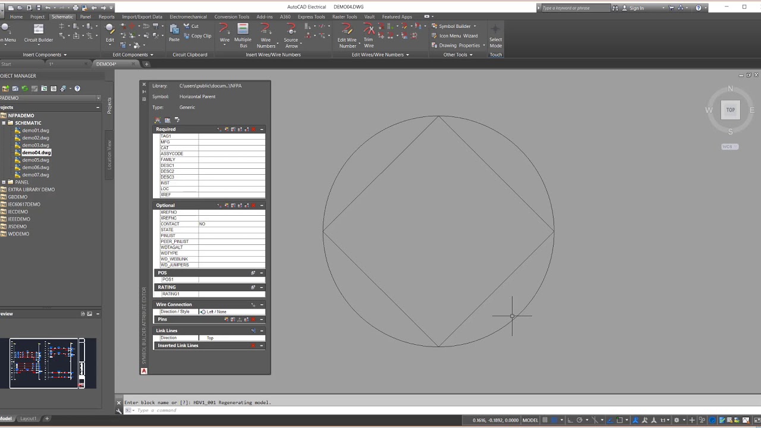Viewport: 761px width, 428px height.
Task: Collapse the Wire Connection section
Action: click(262, 305)
